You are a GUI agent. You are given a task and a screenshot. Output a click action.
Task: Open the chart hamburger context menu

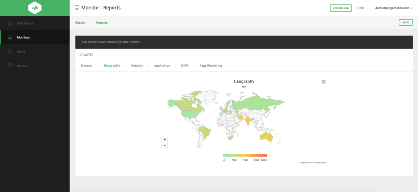[324, 82]
